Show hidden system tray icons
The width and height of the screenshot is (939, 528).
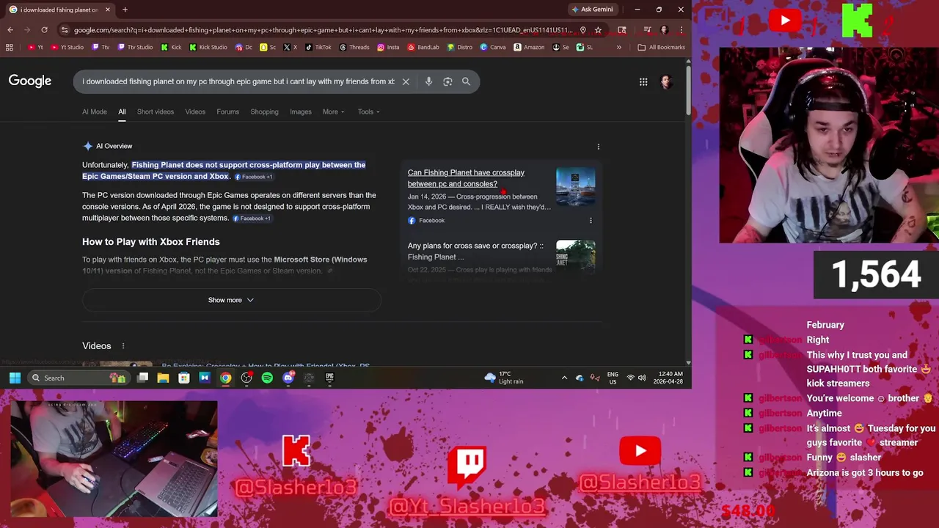click(x=564, y=378)
